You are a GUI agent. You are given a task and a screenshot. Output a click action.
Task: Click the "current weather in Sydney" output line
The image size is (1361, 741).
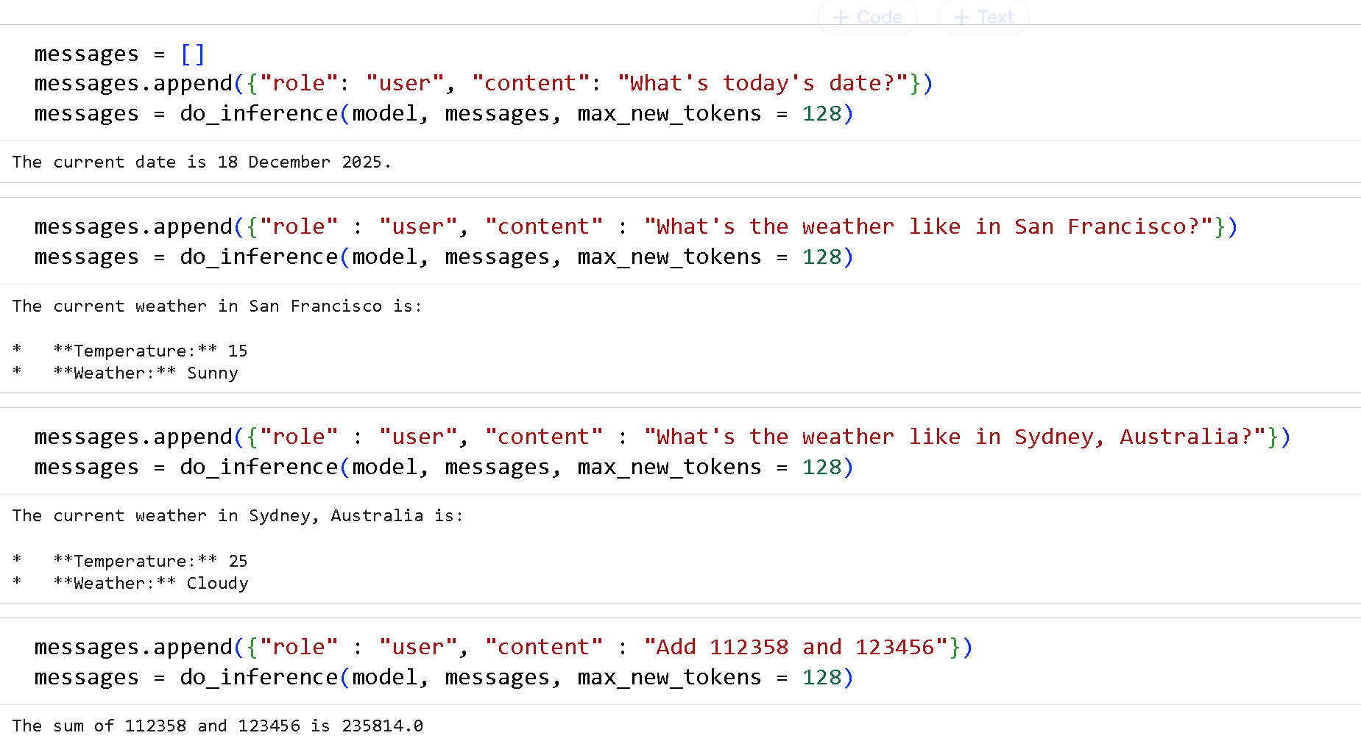coord(237,515)
